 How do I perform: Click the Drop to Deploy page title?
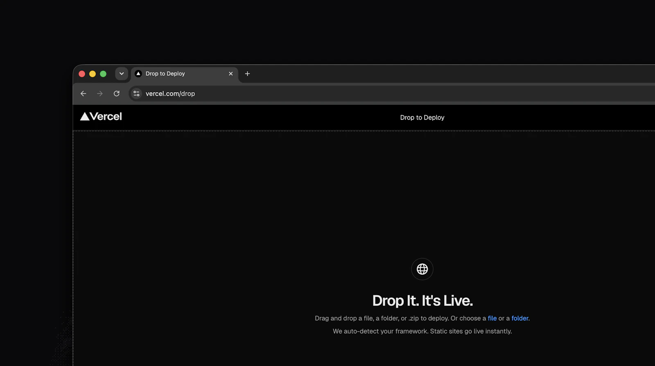(422, 117)
